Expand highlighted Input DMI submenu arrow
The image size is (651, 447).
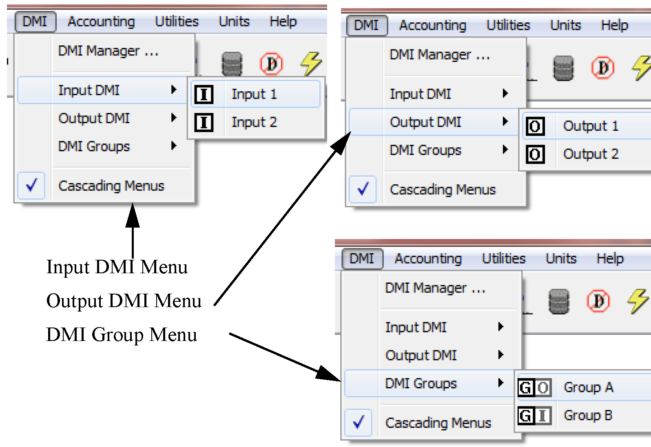click(174, 90)
